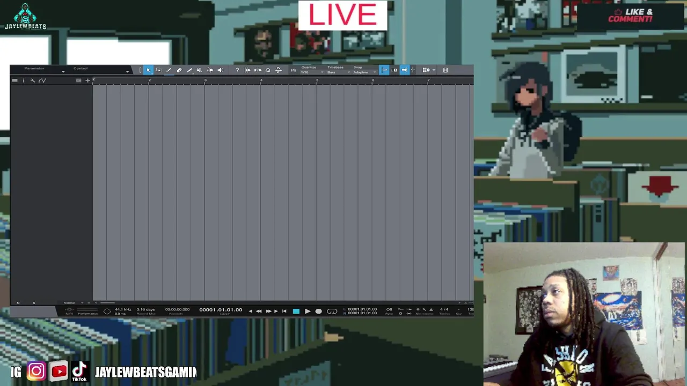Add a new track with plus icon
This screenshot has height=386, width=687.
point(88,80)
